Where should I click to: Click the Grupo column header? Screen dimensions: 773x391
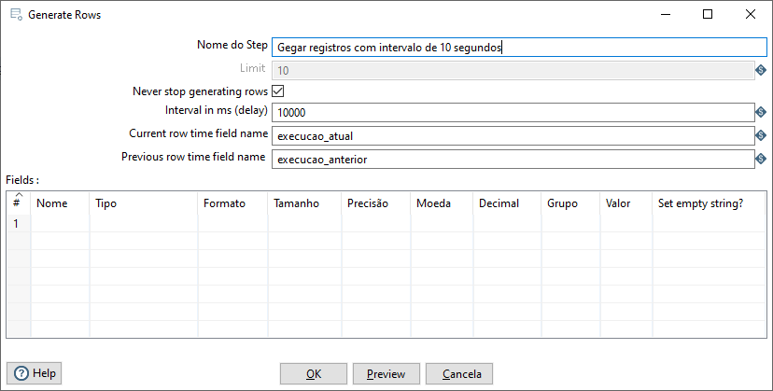click(x=570, y=202)
